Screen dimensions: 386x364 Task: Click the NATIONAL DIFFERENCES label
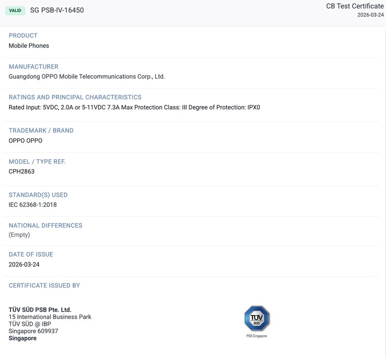point(46,225)
